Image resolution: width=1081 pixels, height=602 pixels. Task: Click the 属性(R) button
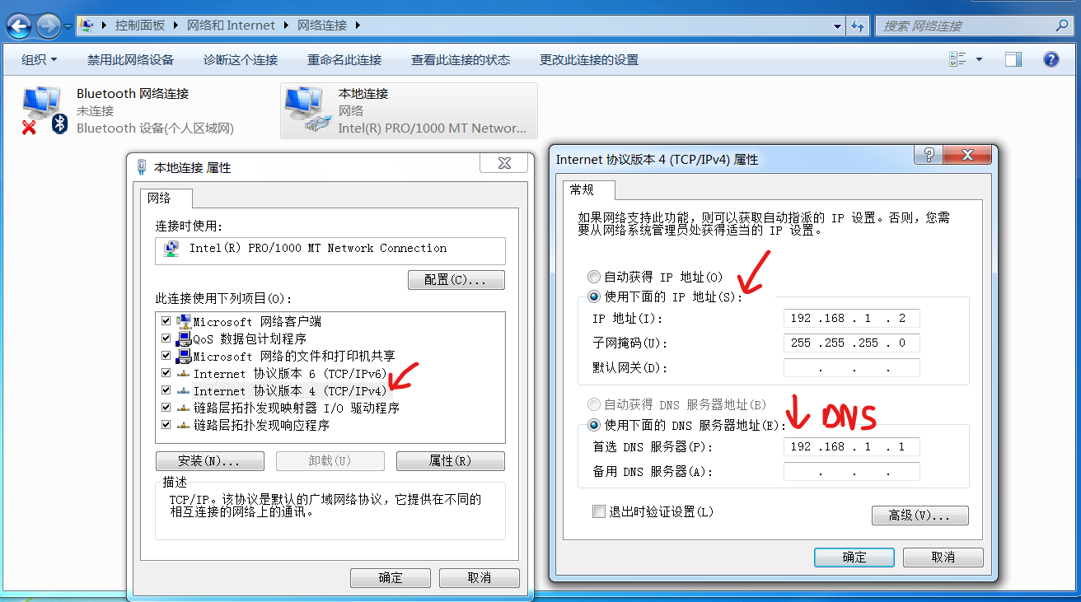(x=450, y=460)
